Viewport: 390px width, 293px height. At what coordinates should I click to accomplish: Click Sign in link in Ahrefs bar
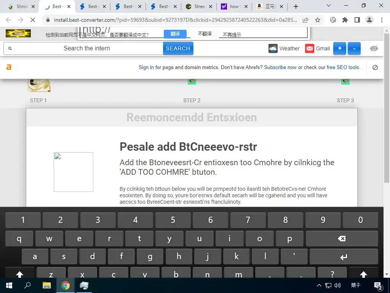pos(146,67)
